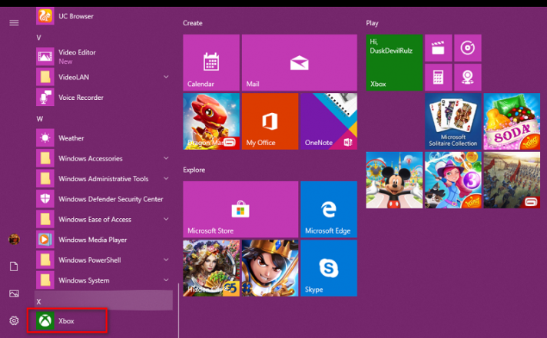Click the user account avatar
This screenshot has width=547, height=338.
[x=14, y=240]
